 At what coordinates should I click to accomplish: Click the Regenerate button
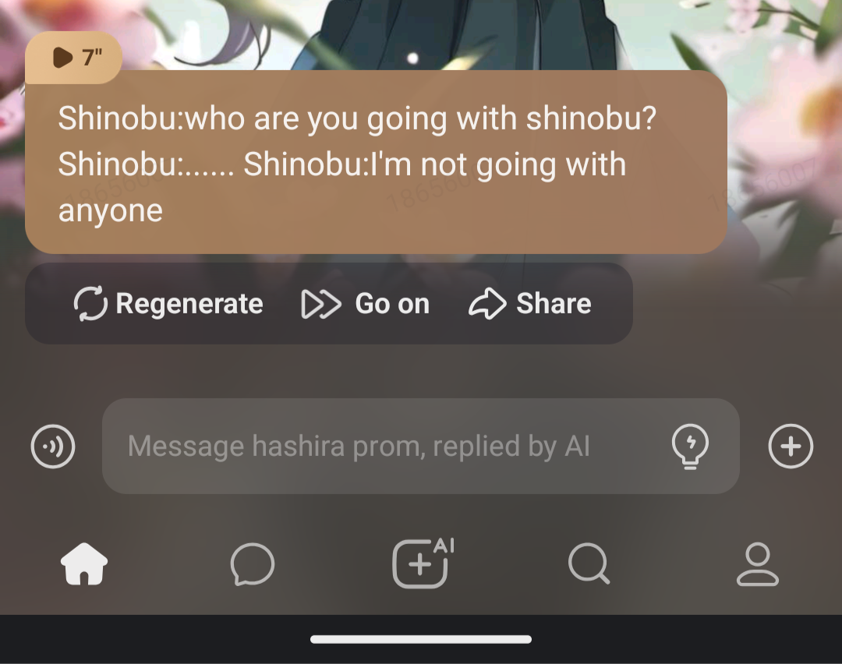click(x=168, y=304)
